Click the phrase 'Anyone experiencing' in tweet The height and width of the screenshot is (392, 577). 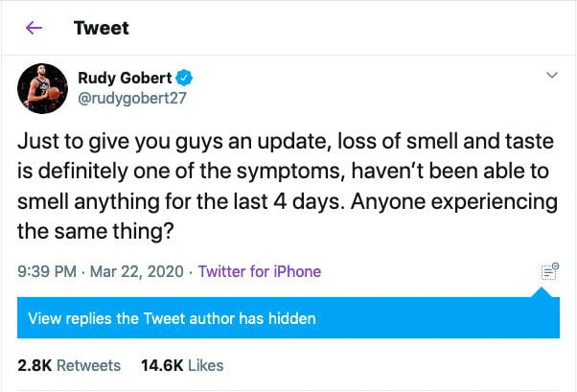[454, 201]
